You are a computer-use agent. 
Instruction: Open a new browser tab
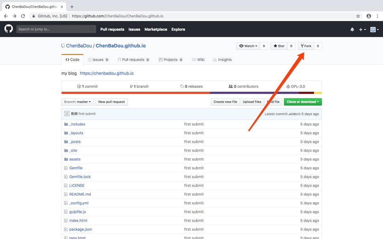point(72,7)
